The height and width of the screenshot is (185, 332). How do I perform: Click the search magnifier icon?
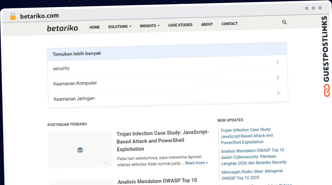[284, 22]
